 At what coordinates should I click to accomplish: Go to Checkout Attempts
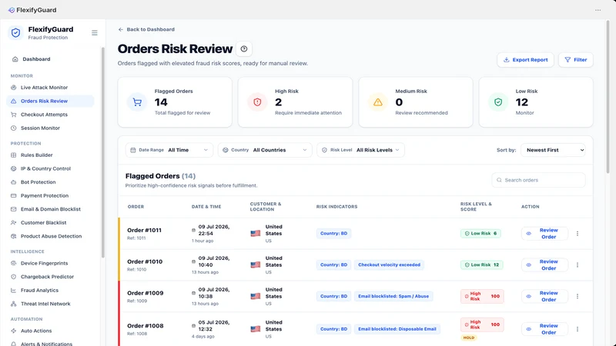[50, 115]
